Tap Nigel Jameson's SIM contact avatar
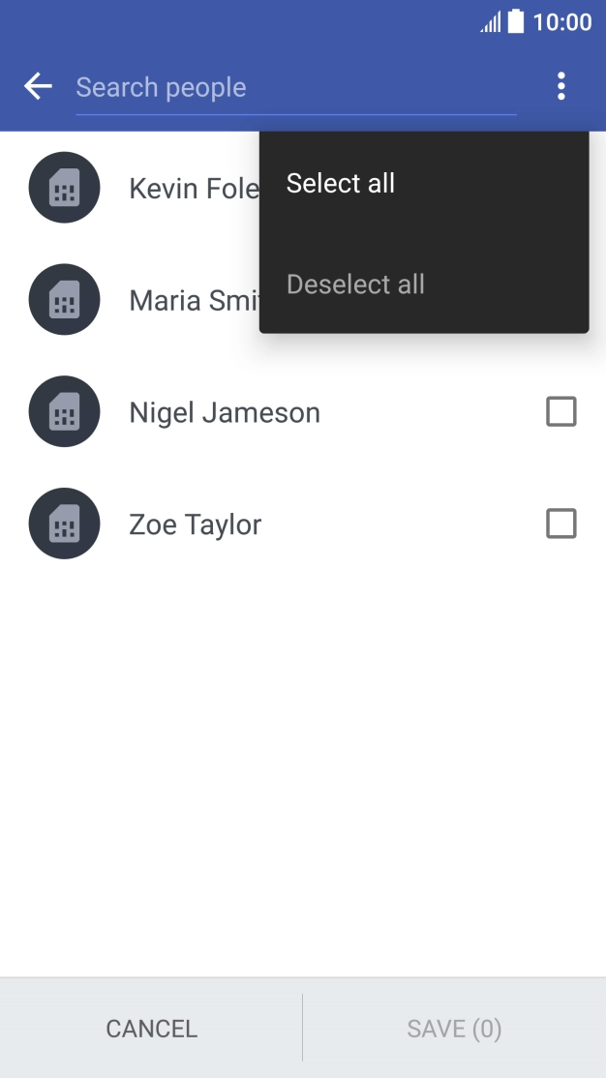 coord(64,411)
